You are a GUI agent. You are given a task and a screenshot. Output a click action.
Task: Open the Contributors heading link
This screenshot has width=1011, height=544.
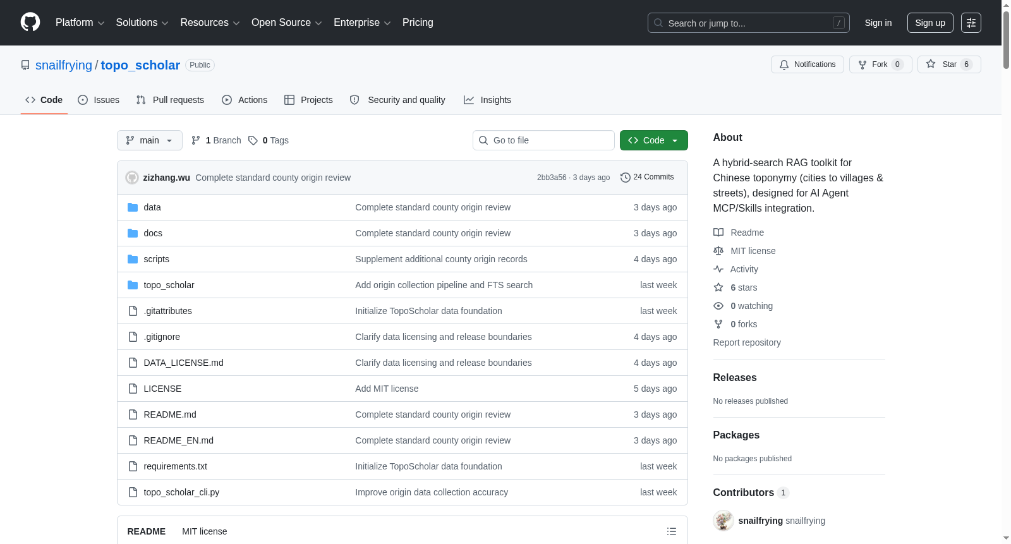[751, 492]
